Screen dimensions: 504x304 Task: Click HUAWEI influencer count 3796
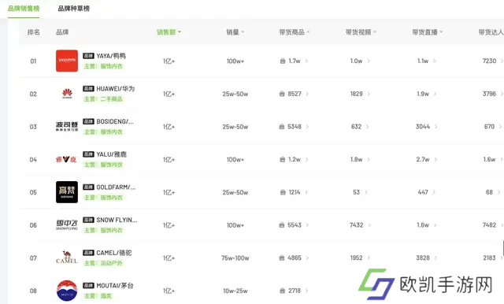click(489, 94)
